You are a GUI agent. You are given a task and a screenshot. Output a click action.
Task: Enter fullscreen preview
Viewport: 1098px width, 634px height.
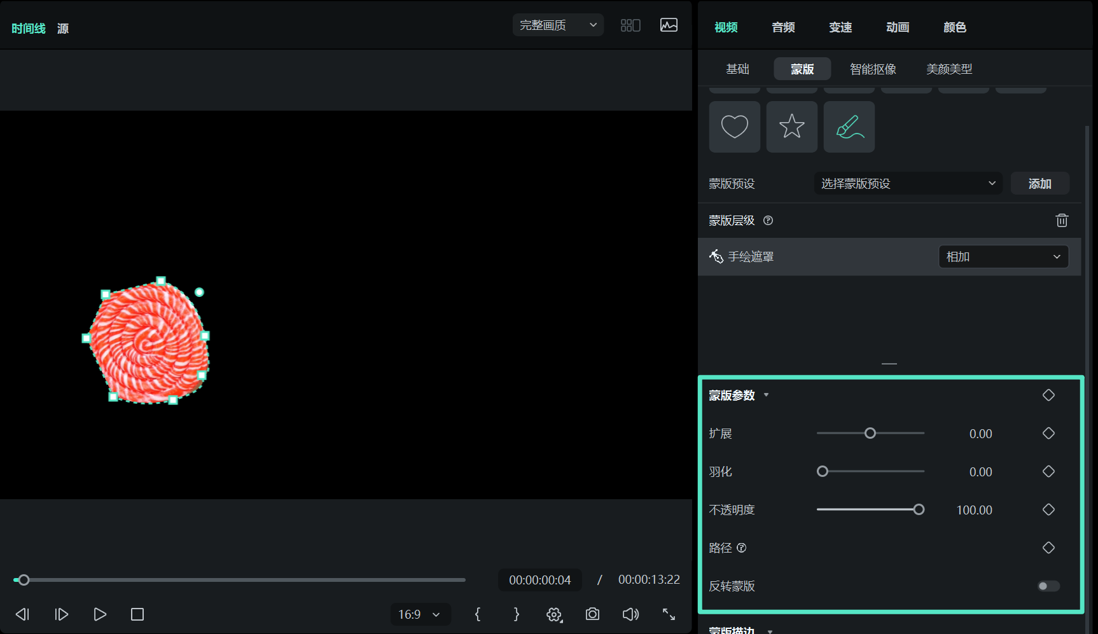(x=669, y=614)
